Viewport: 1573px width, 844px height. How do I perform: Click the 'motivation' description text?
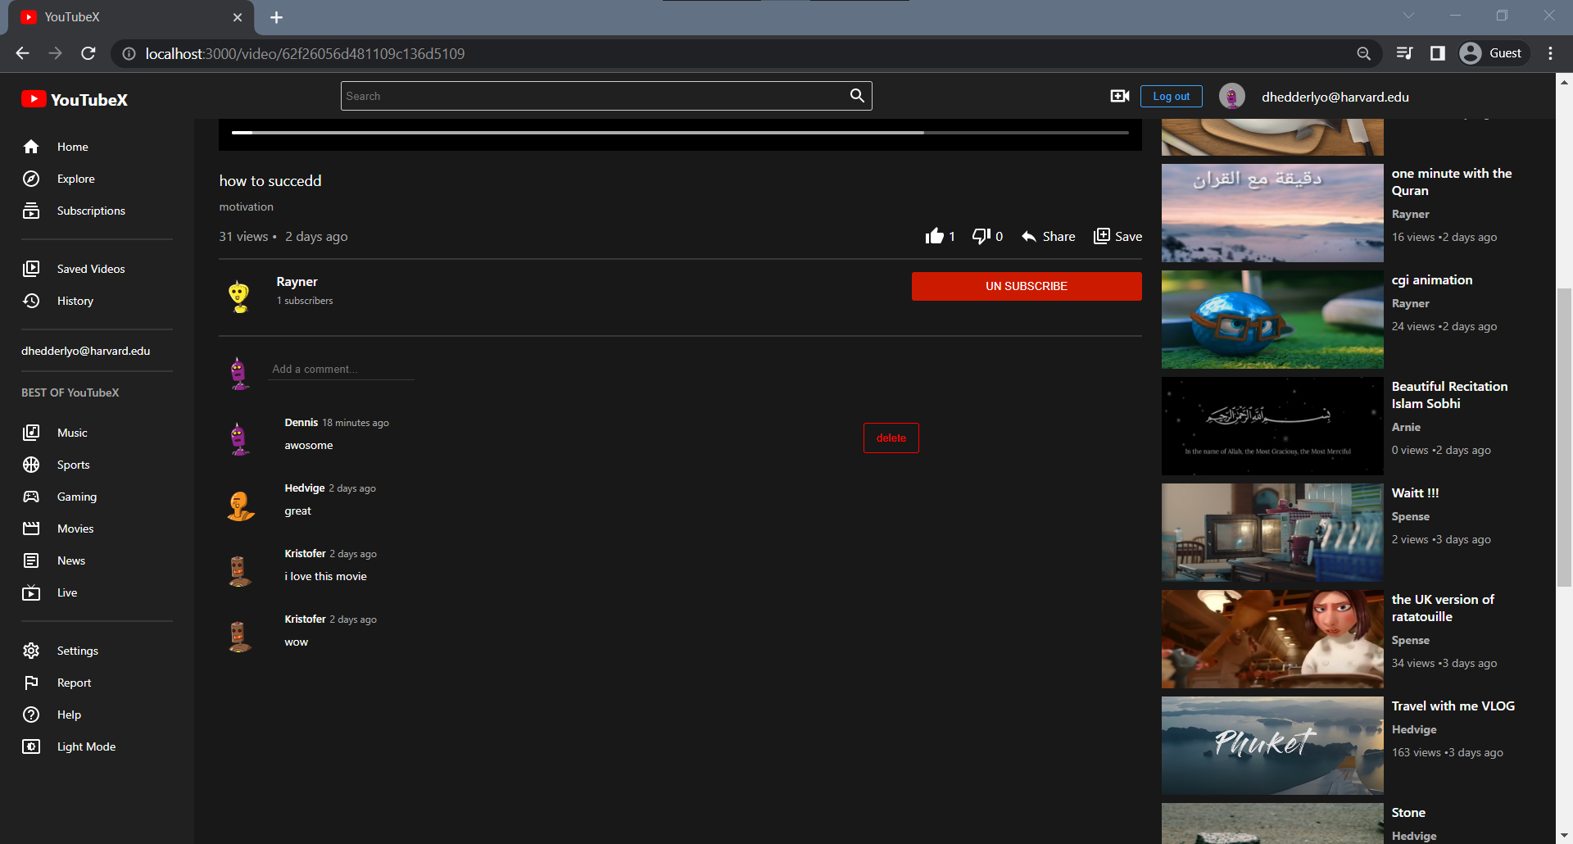click(246, 206)
